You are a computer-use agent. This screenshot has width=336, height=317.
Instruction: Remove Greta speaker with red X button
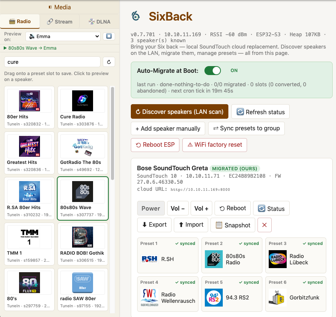265,225
